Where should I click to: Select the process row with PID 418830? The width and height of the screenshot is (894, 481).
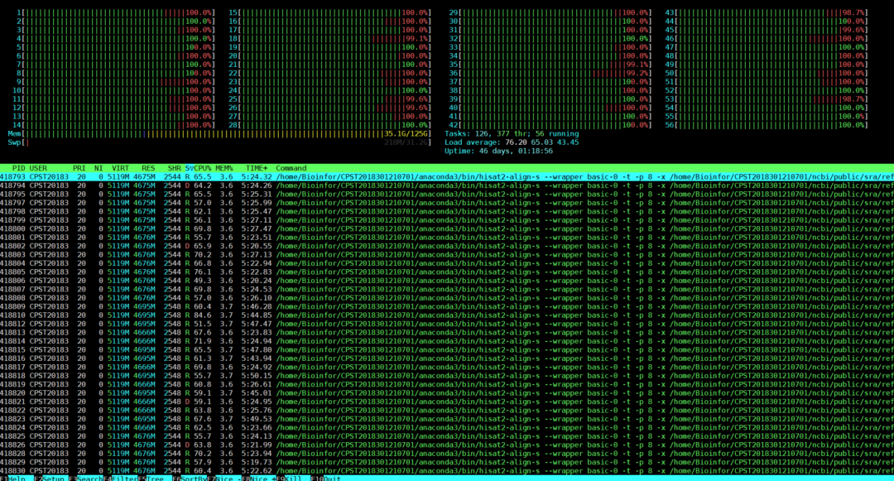point(447,471)
